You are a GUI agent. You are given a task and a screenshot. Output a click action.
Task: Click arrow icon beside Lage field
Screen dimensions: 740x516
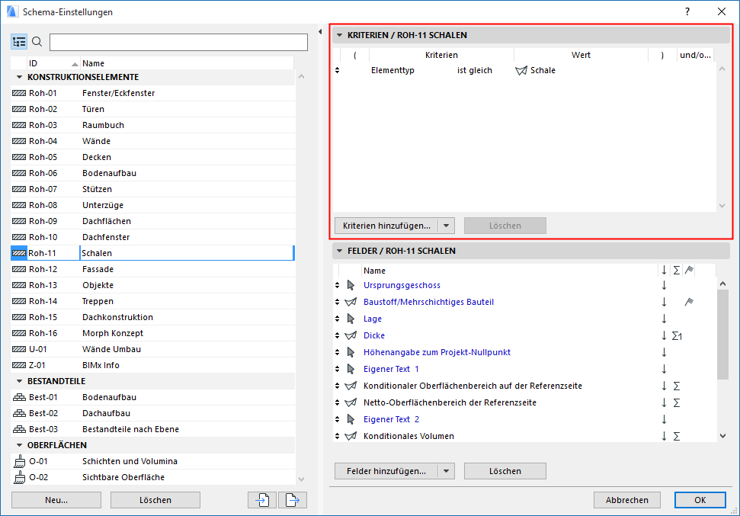point(351,319)
